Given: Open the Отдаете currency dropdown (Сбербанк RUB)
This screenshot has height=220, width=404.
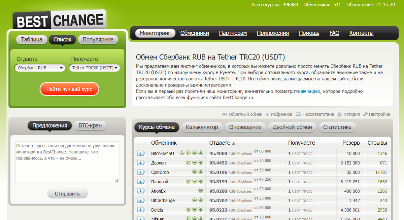Looking at the screenshot, I should point(40,68).
